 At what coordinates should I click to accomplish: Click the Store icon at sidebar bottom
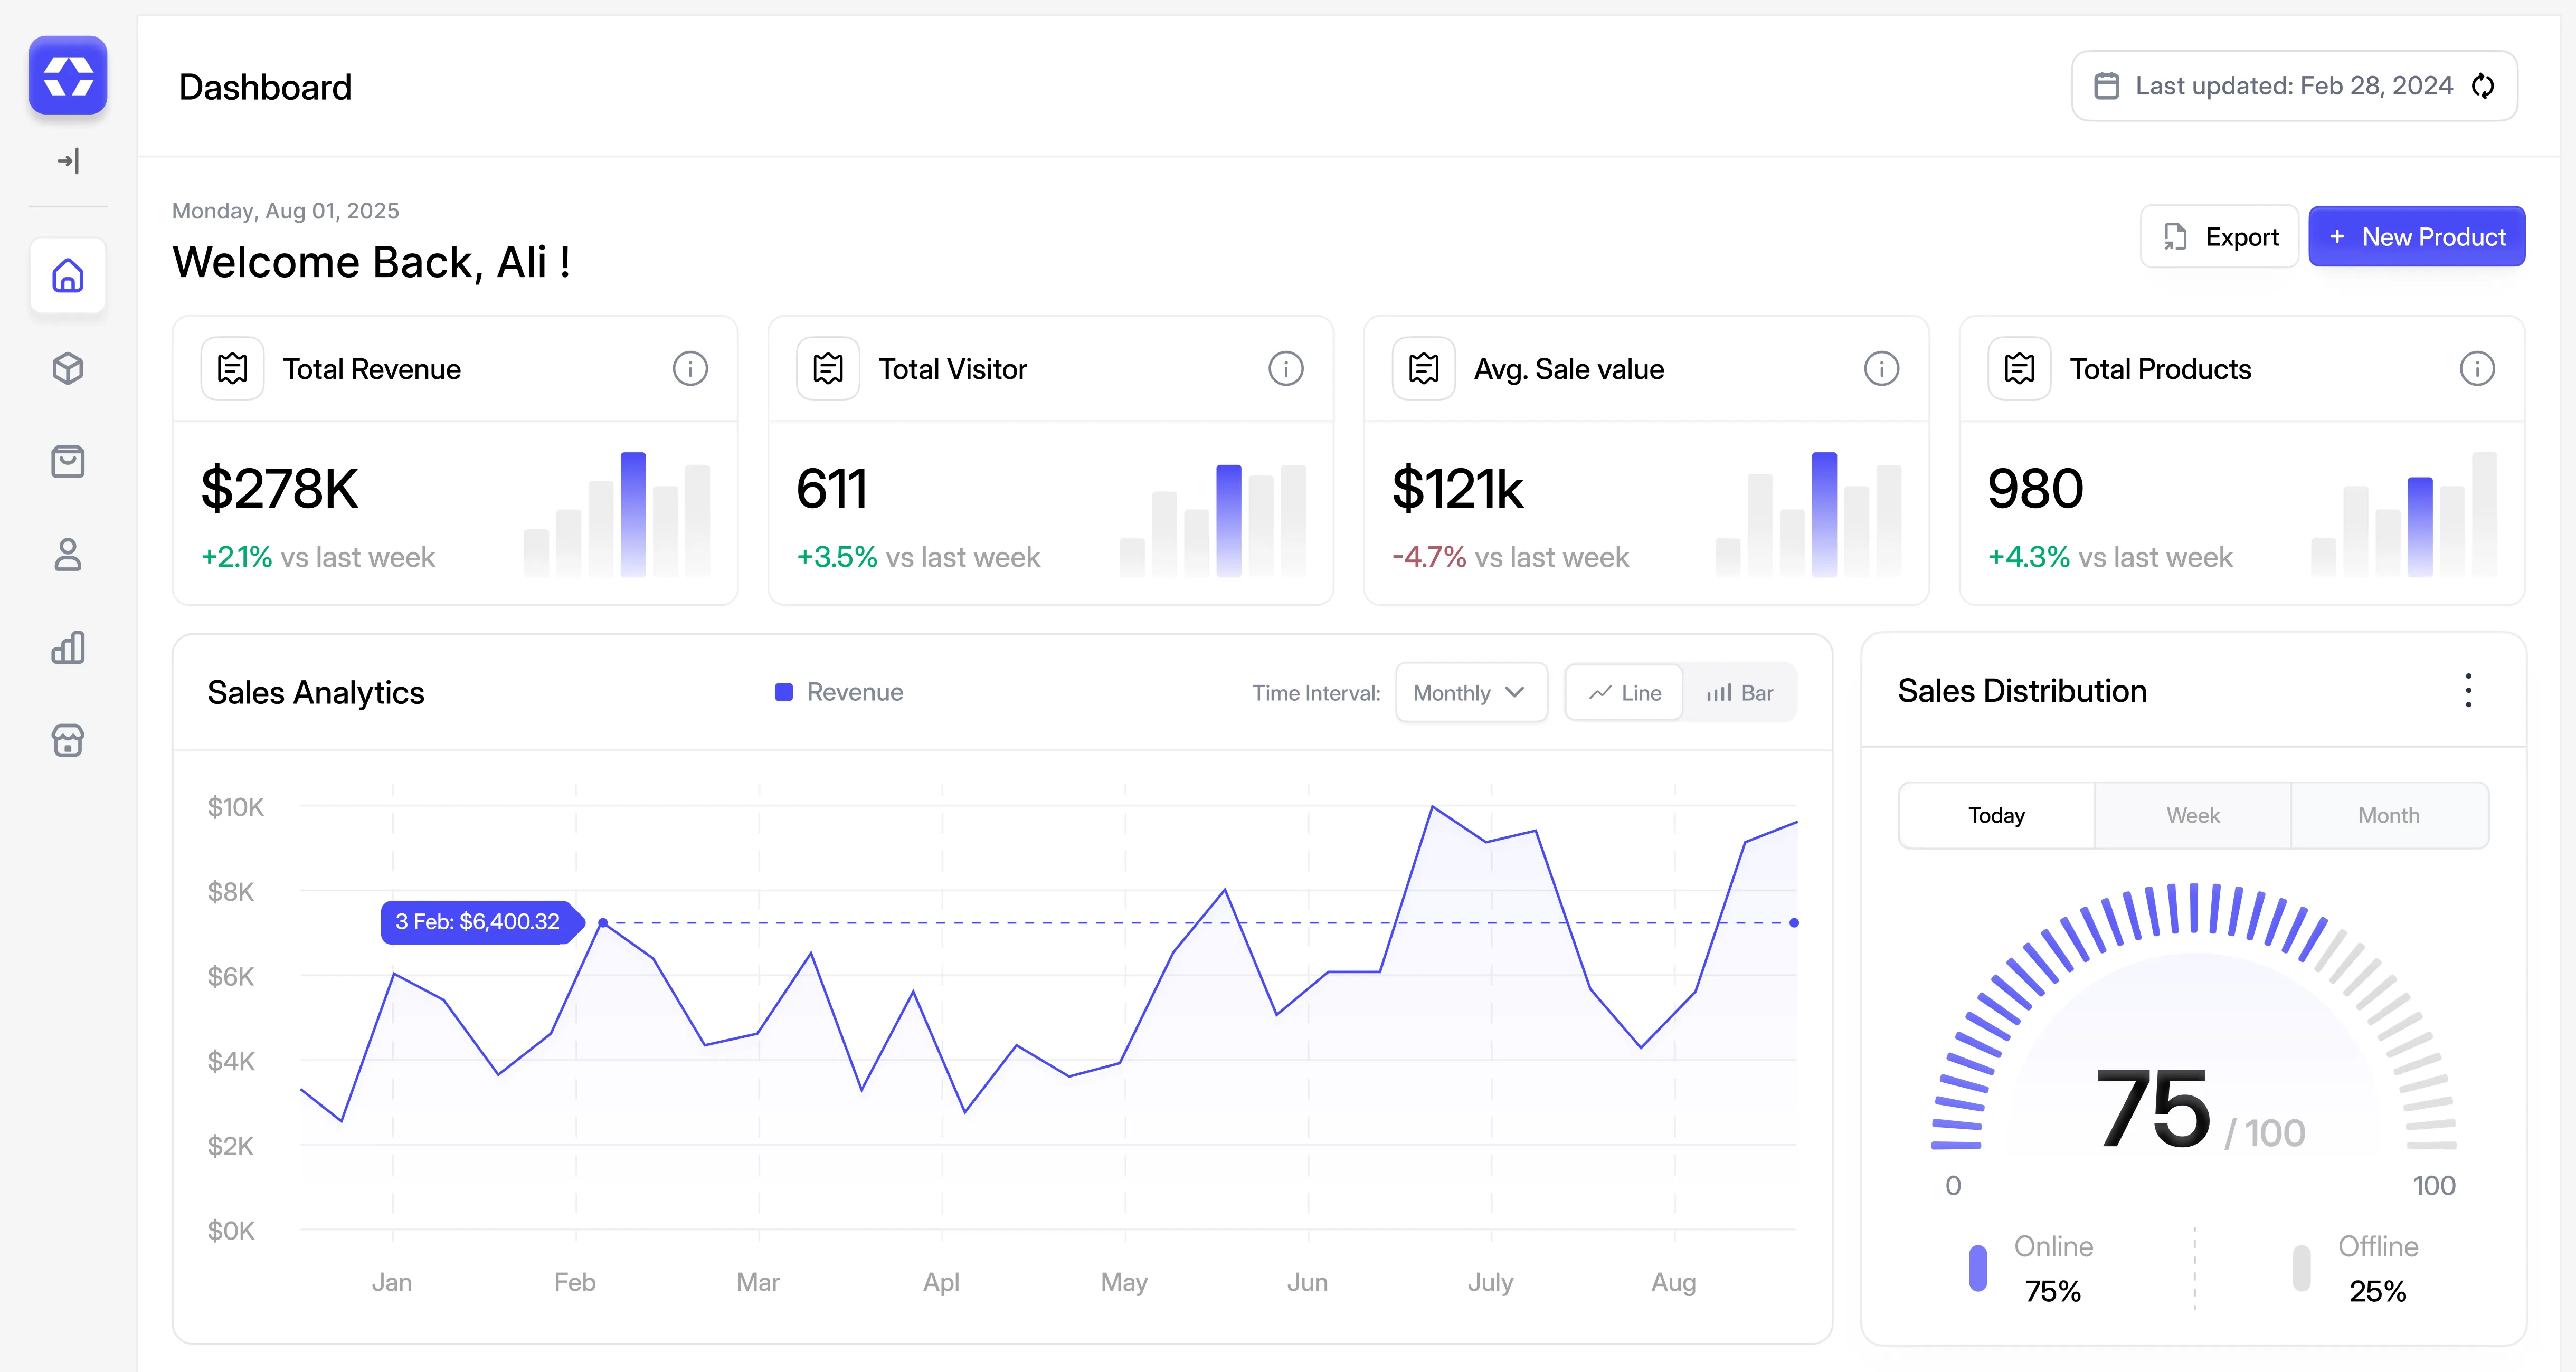pos(68,741)
